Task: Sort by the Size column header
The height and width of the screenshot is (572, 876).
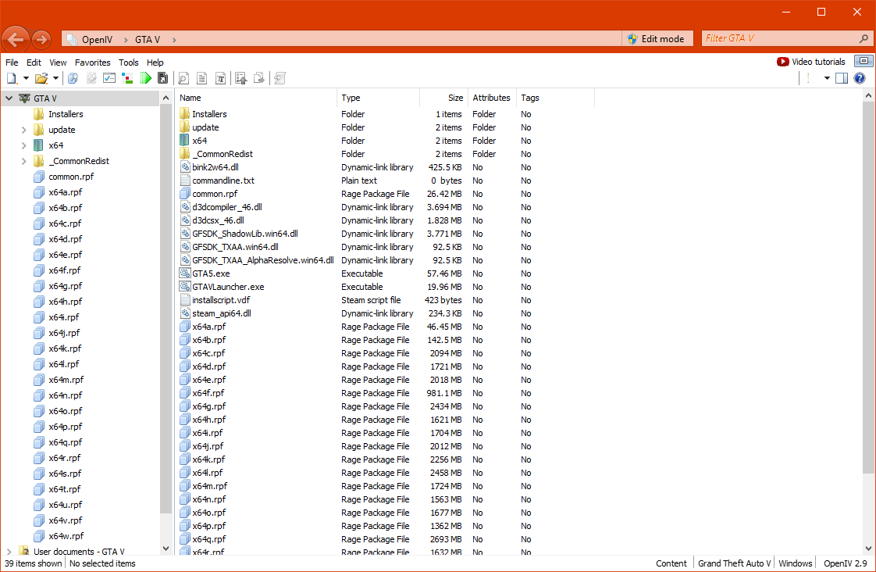Action: pos(443,98)
